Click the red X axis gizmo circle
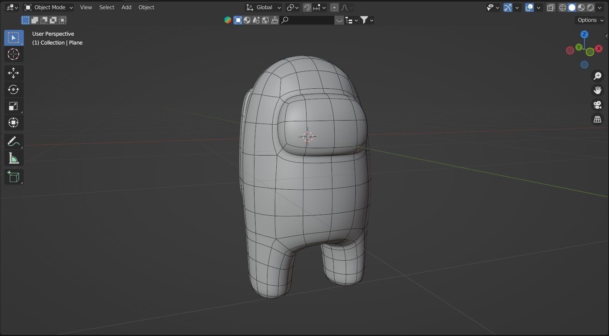 599,49
